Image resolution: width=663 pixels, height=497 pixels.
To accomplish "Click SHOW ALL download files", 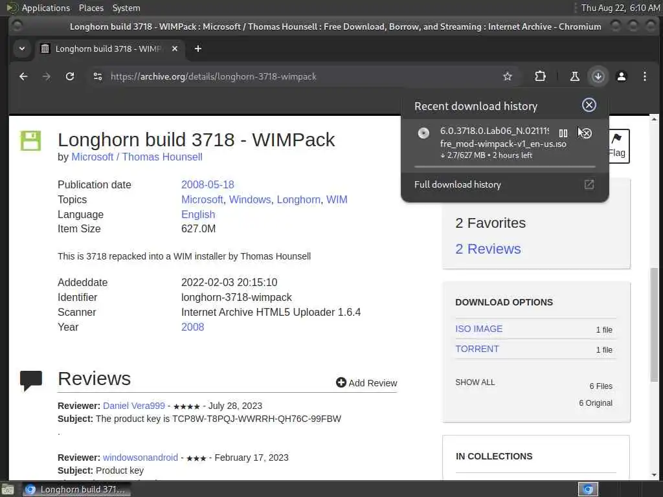I will click(475, 382).
